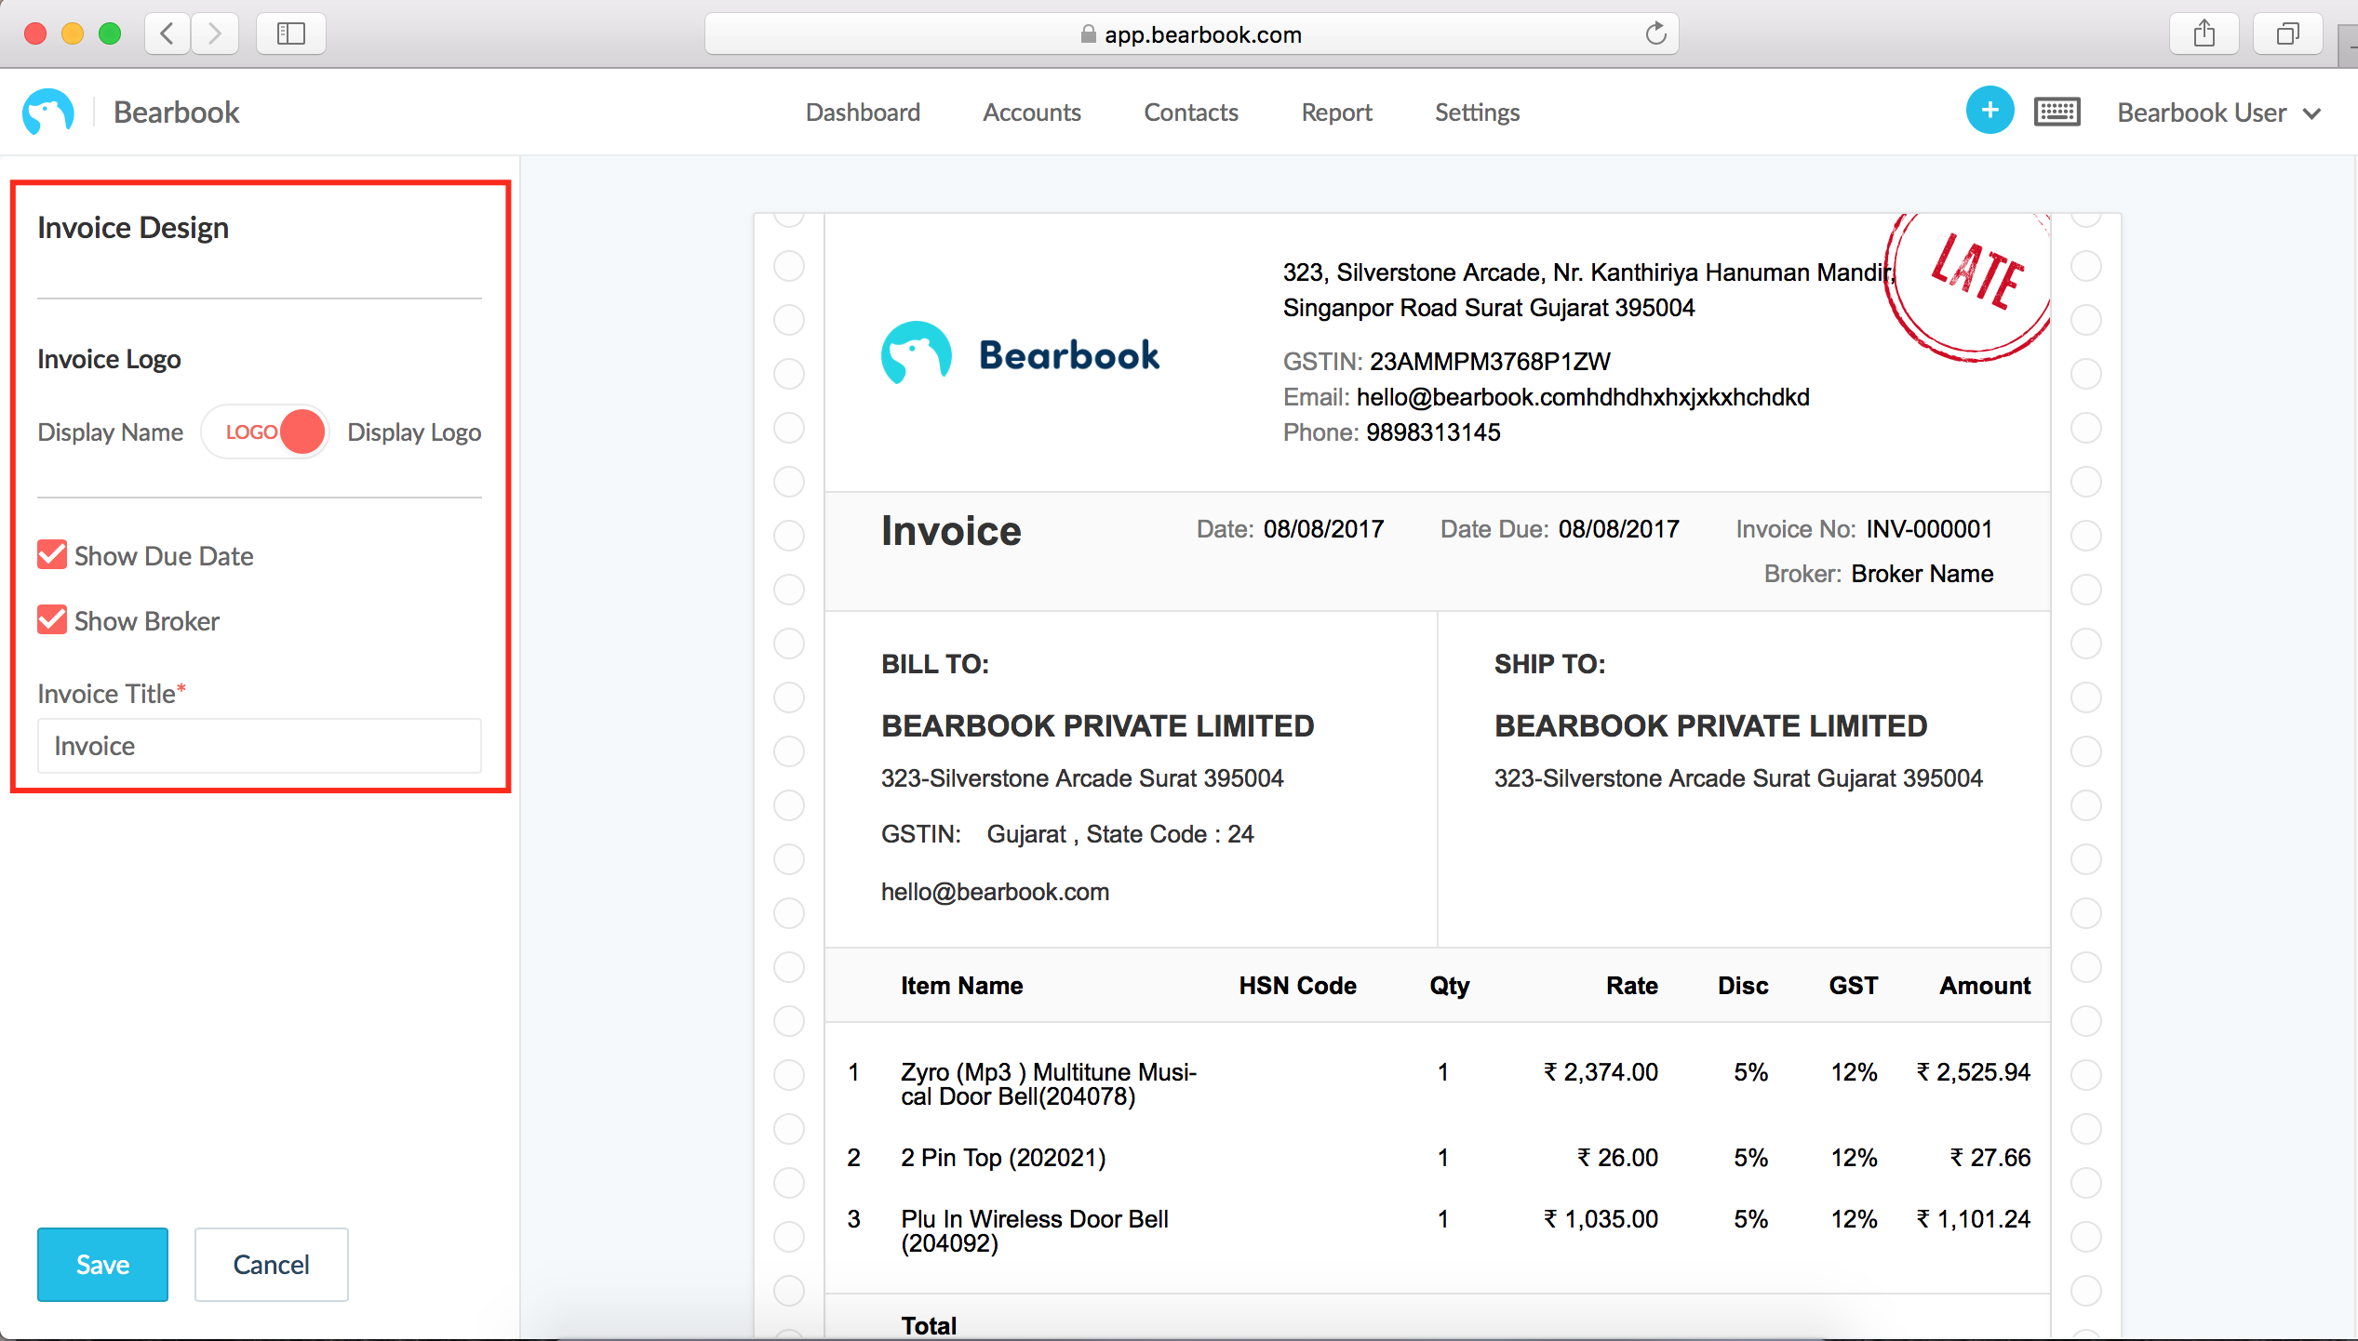
Task: Click the amount ₹ 27.66
Action: (1990, 1158)
